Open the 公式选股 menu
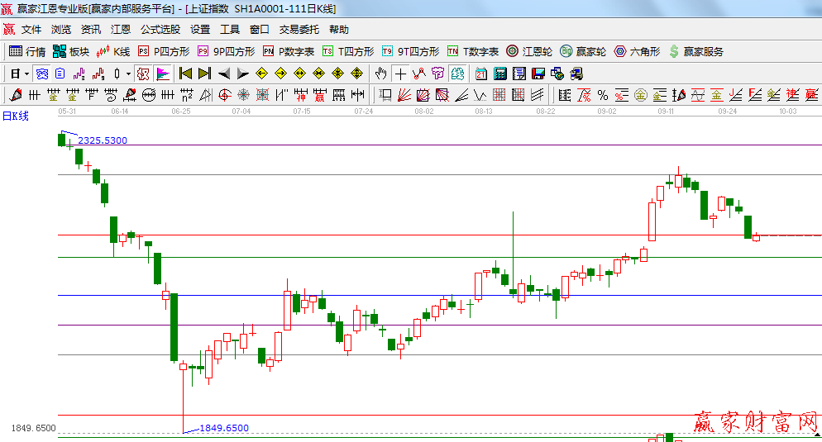This screenshot has width=822, height=442. click(x=160, y=29)
